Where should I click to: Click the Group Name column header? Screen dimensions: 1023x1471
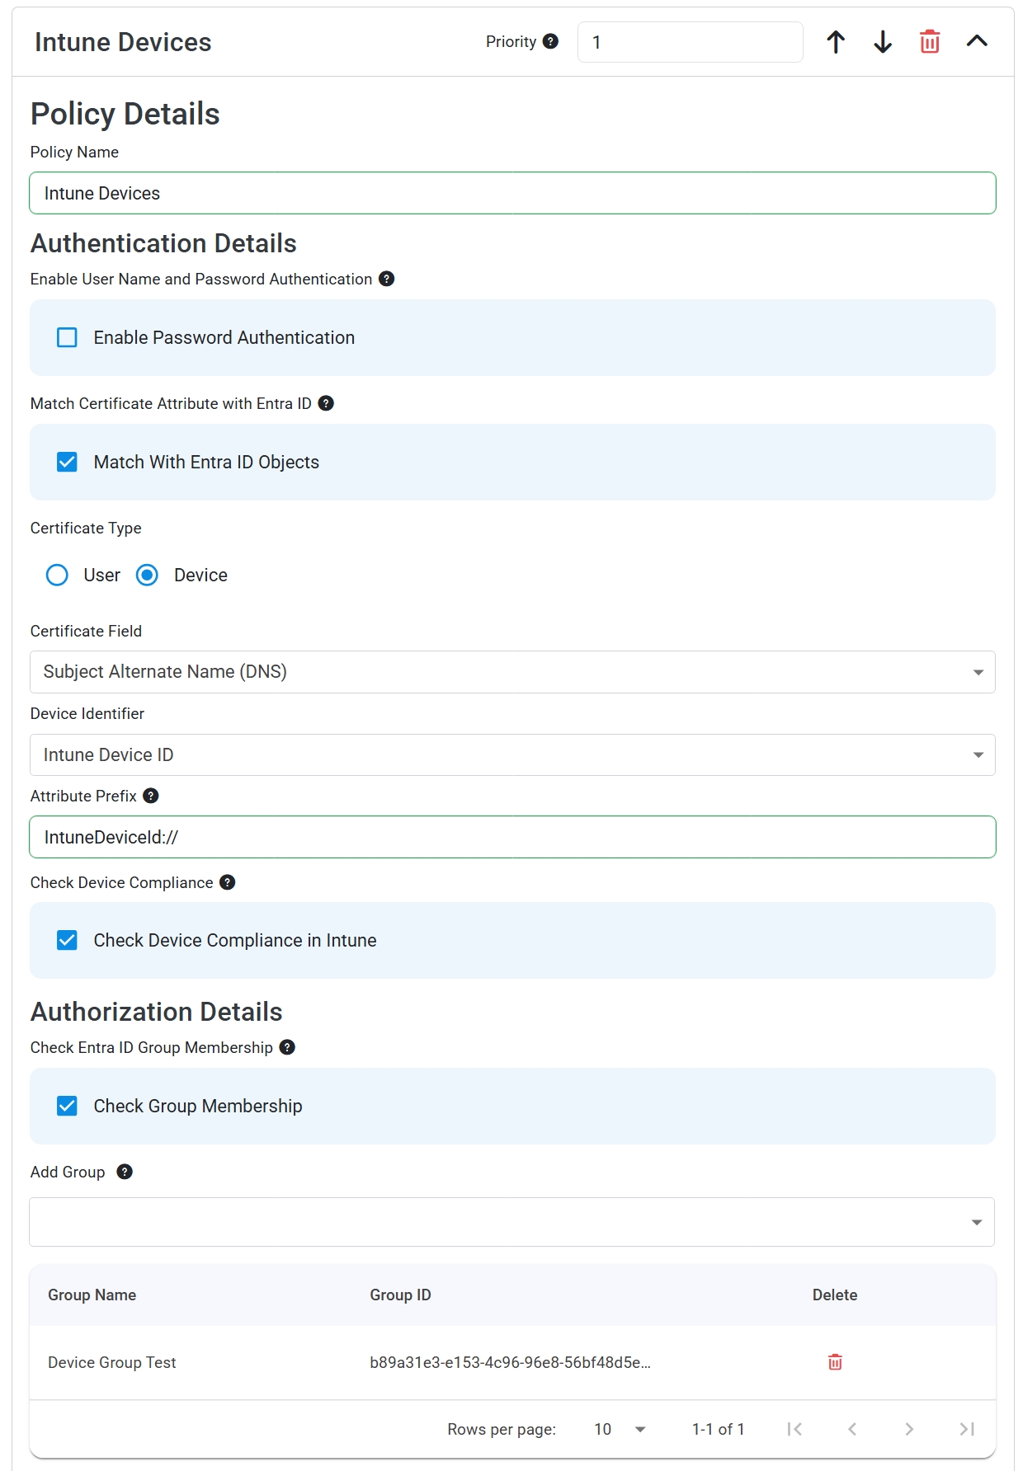[x=92, y=1295]
